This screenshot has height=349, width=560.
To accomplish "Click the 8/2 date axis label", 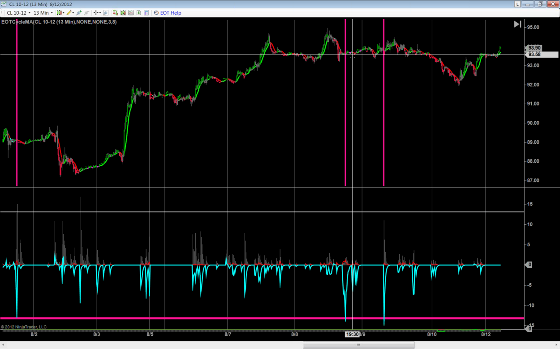I will point(34,334).
